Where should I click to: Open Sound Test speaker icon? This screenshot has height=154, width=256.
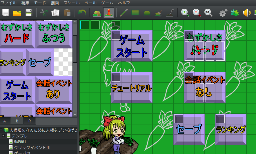point(246,13)
